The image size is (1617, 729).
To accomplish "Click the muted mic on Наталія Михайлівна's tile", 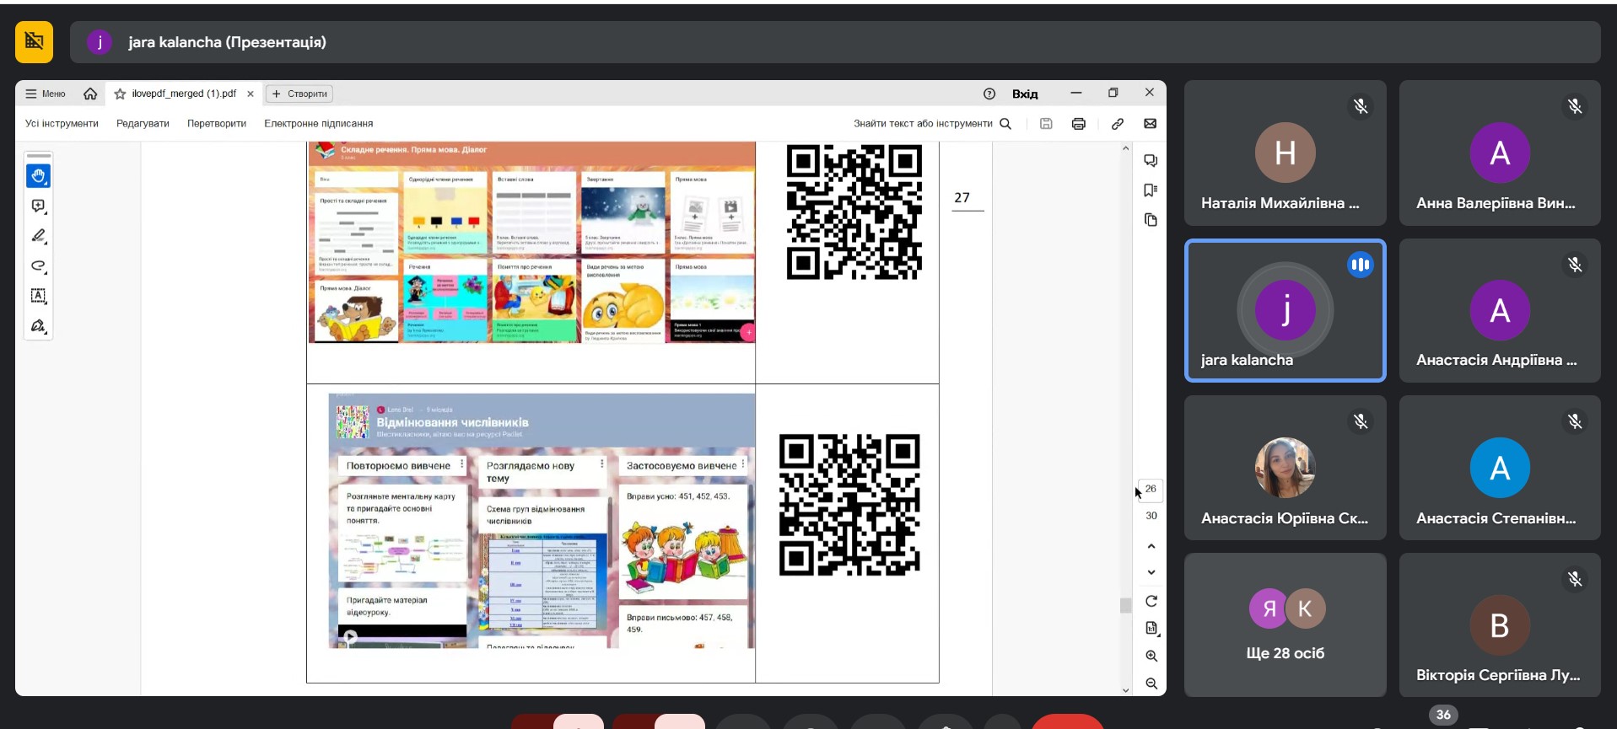I will [x=1361, y=106].
